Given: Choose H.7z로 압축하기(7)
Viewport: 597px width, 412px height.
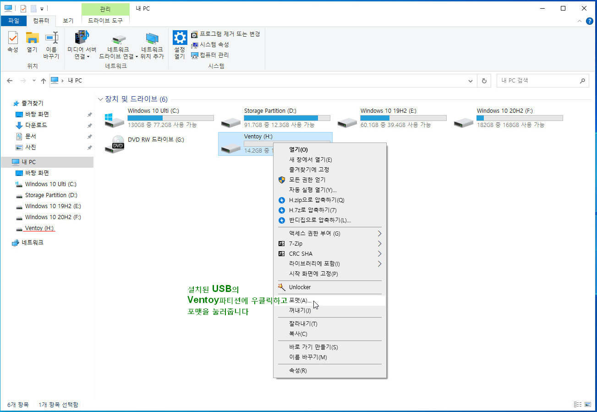Looking at the screenshot, I should pos(330,210).
